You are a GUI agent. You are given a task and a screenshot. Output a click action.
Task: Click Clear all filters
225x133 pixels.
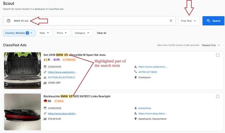pos(101,33)
